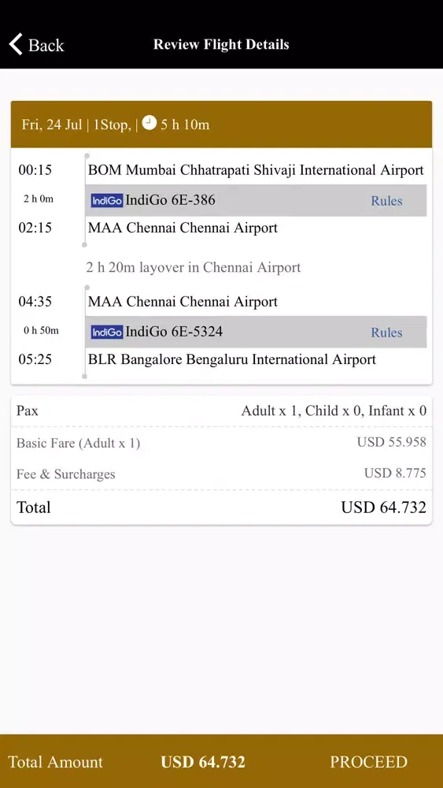Select BLR Bangalore arrival airport row
This screenshot has width=443, height=788.
tap(221, 359)
